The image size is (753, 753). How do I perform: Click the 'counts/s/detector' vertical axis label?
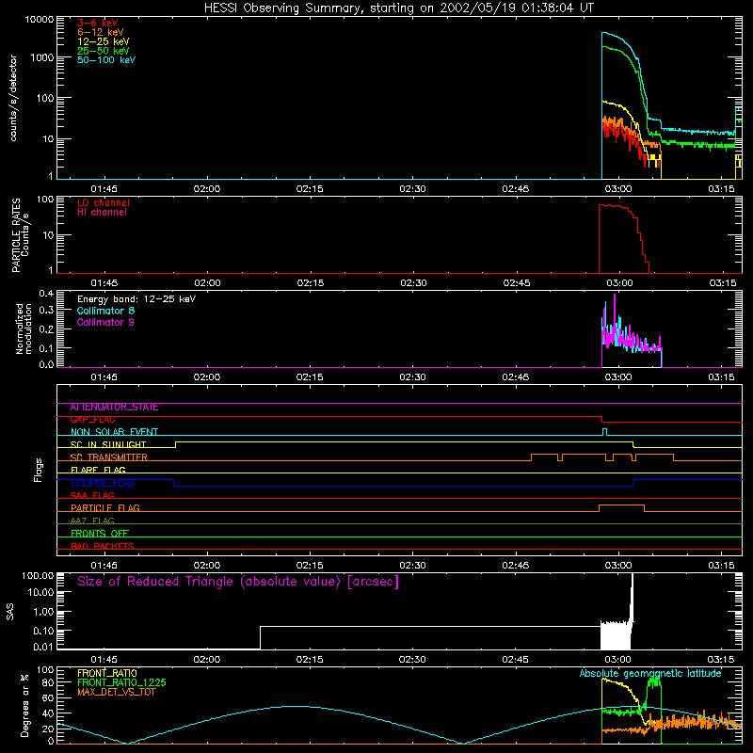coord(13,98)
